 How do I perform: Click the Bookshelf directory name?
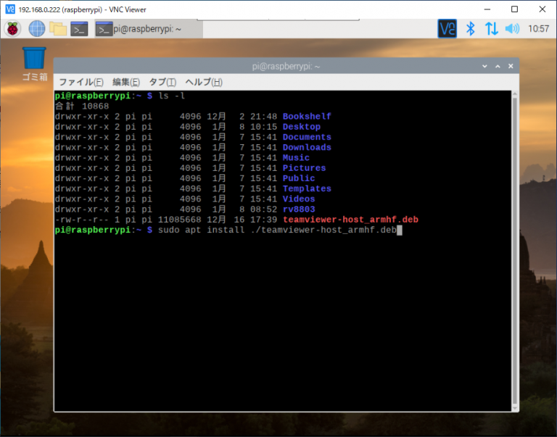[307, 117]
